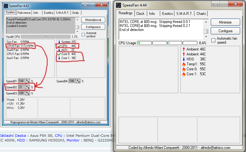Click scroll-up arrow in 4.44 log box
This screenshot has width=246, height=152.
pos(206,22)
